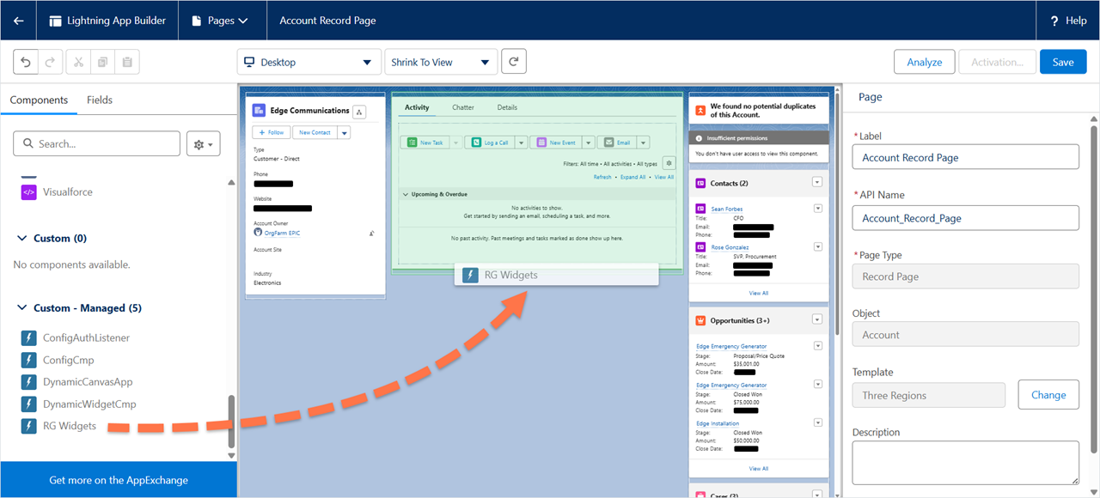Viewport: 1100px width, 498px height.
Task: Click the Label input field
Action: click(966, 157)
